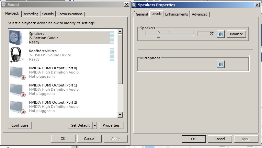This screenshot has height=148, width=262.
Task: Click the Balance button
Action: point(236,34)
